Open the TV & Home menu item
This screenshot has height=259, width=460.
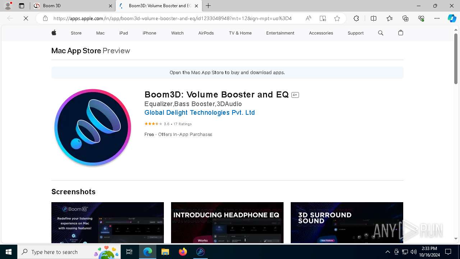click(240, 33)
